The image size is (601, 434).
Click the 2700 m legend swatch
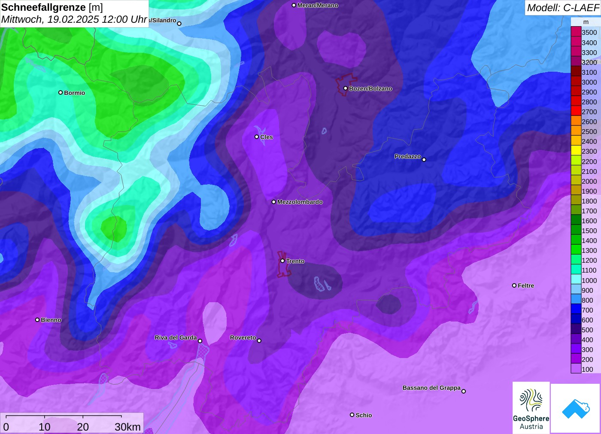tap(576, 111)
